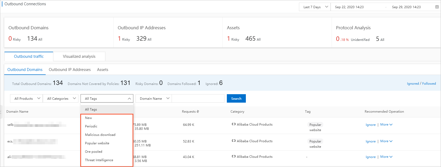The width and height of the screenshot is (441, 167).
Task: Open the Assets sub-tab
Action: click(x=102, y=70)
